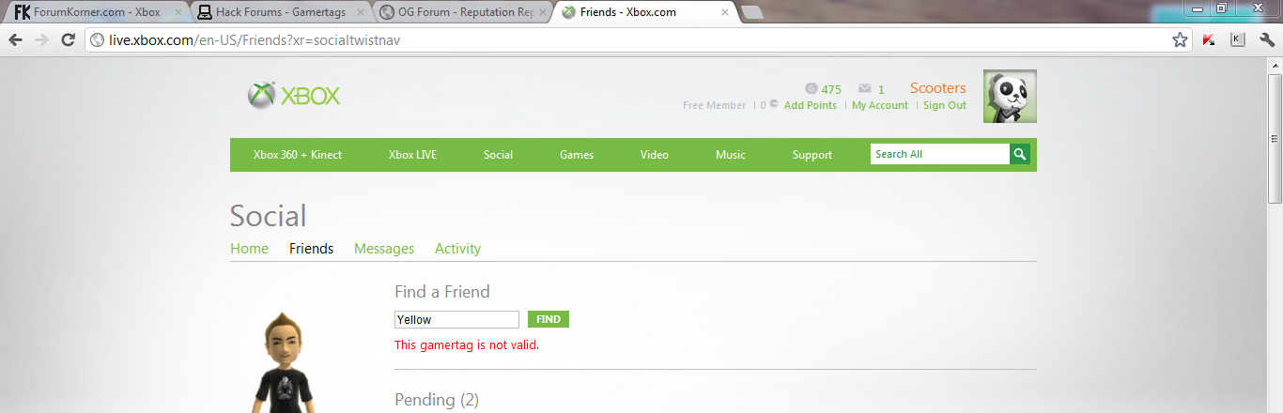Click the Sign Out link
Image resolution: width=1283 pixels, height=413 pixels.
tap(945, 105)
